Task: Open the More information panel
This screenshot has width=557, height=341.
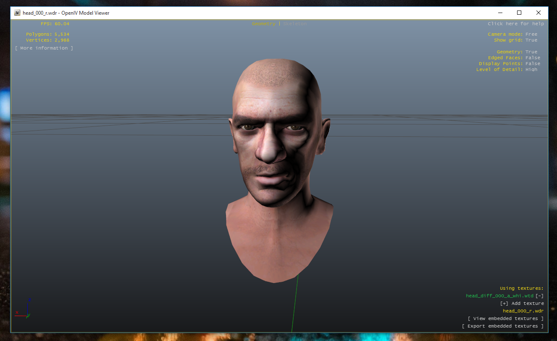Action: 44,48
